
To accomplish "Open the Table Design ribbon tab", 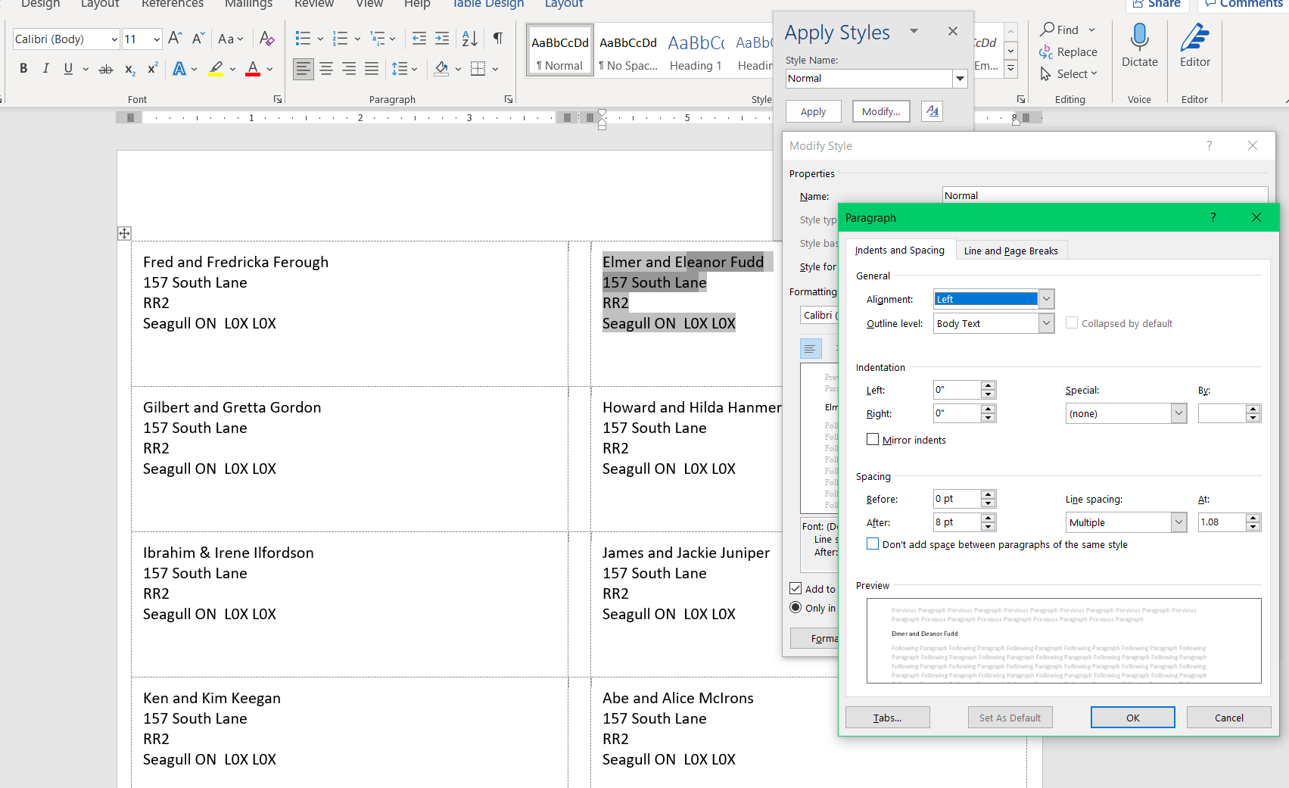I will pyautogui.click(x=487, y=4).
